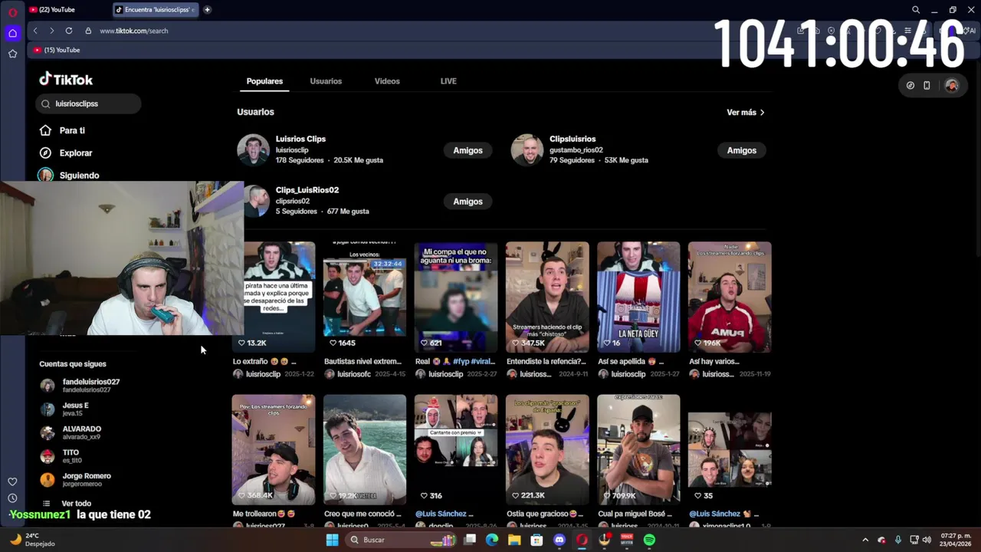Open the Explorar compass section
Screen dimensions: 981x552
tap(66, 153)
